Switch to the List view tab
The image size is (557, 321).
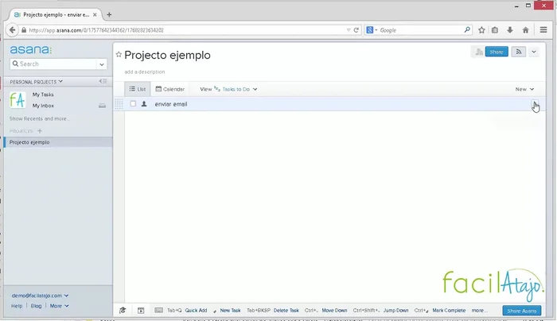click(x=138, y=89)
